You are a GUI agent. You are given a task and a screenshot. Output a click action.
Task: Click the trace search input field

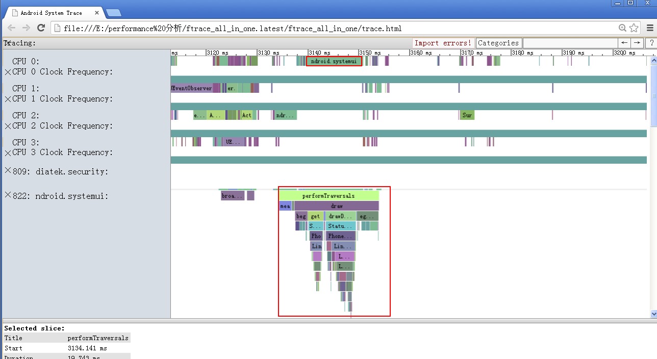(570, 43)
